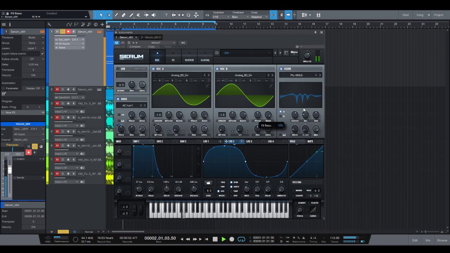Select the ENV 2 tab
The height and width of the screenshot is (253, 450).
[160, 142]
